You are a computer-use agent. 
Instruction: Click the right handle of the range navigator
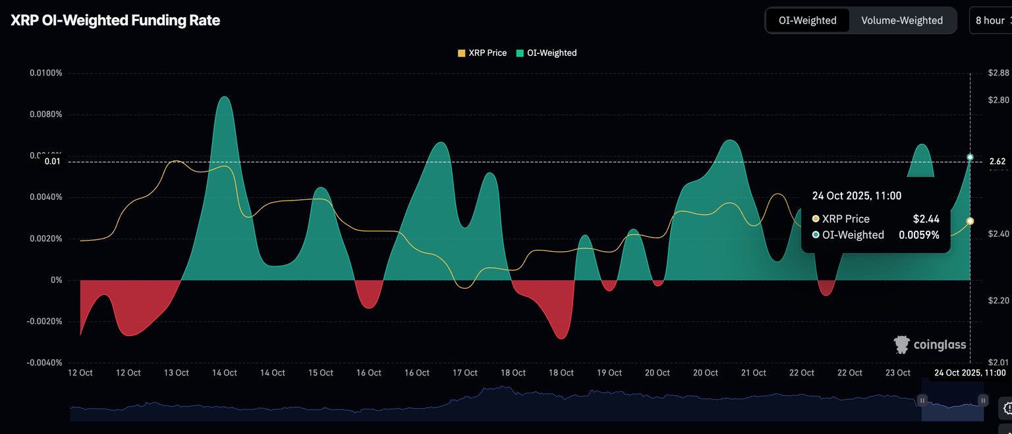pyautogui.click(x=983, y=400)
